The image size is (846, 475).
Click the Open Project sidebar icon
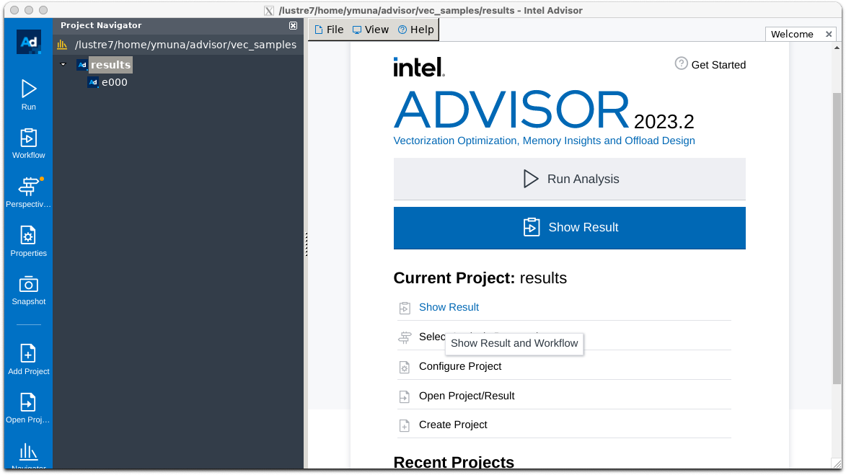coord(28,405)
